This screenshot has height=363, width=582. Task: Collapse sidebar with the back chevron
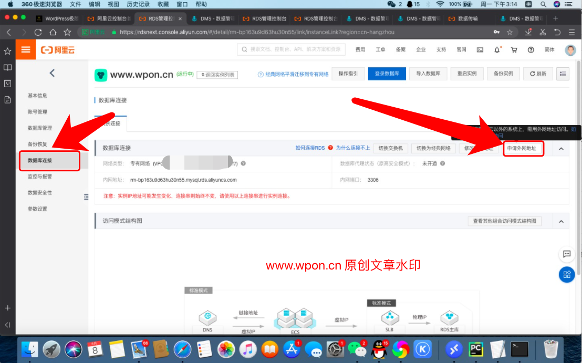tap(52, 73)
